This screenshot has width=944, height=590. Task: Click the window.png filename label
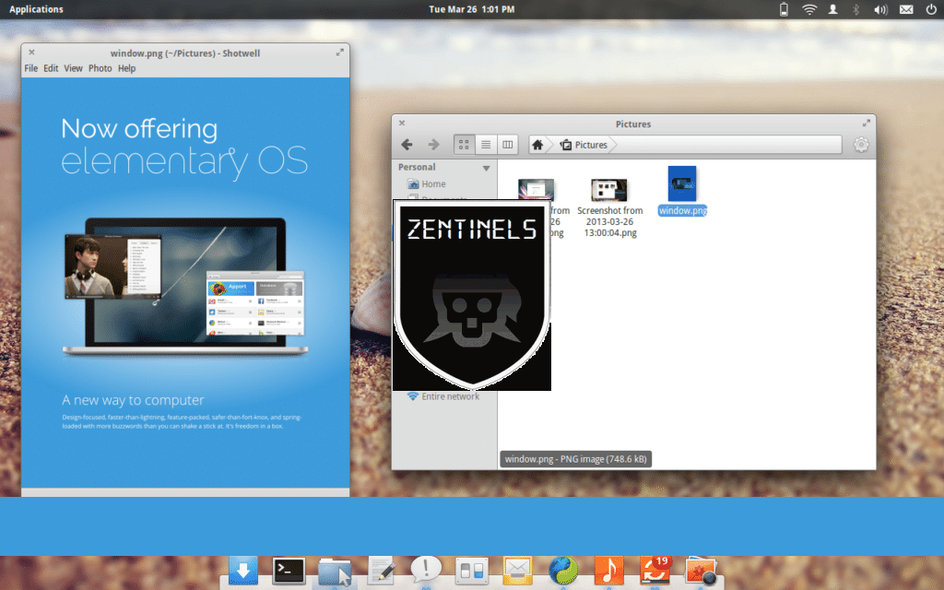[x=682, y=210]
